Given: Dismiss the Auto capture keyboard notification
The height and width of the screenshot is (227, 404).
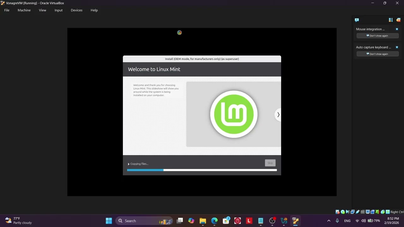Looking at the screenshot, I should coord(397,47).
